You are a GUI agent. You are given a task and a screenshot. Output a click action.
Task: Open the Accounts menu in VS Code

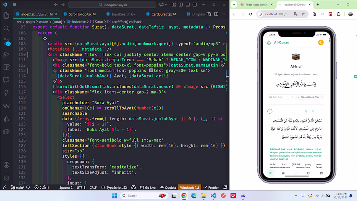coord(6,165)
